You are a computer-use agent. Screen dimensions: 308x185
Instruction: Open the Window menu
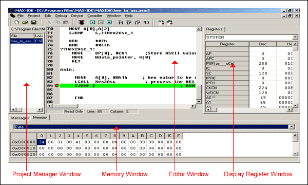click(113, 16)
